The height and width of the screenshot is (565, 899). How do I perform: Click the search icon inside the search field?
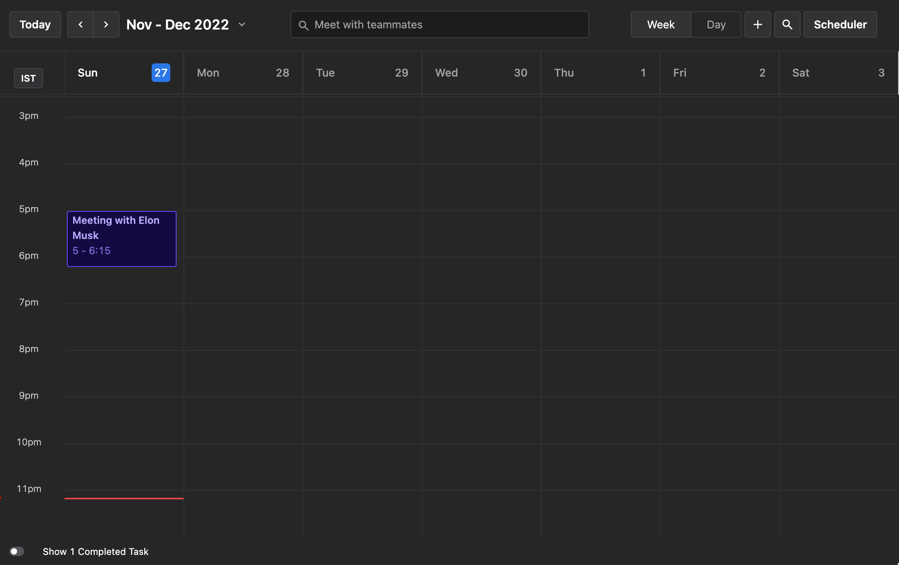tap(304, 24)
